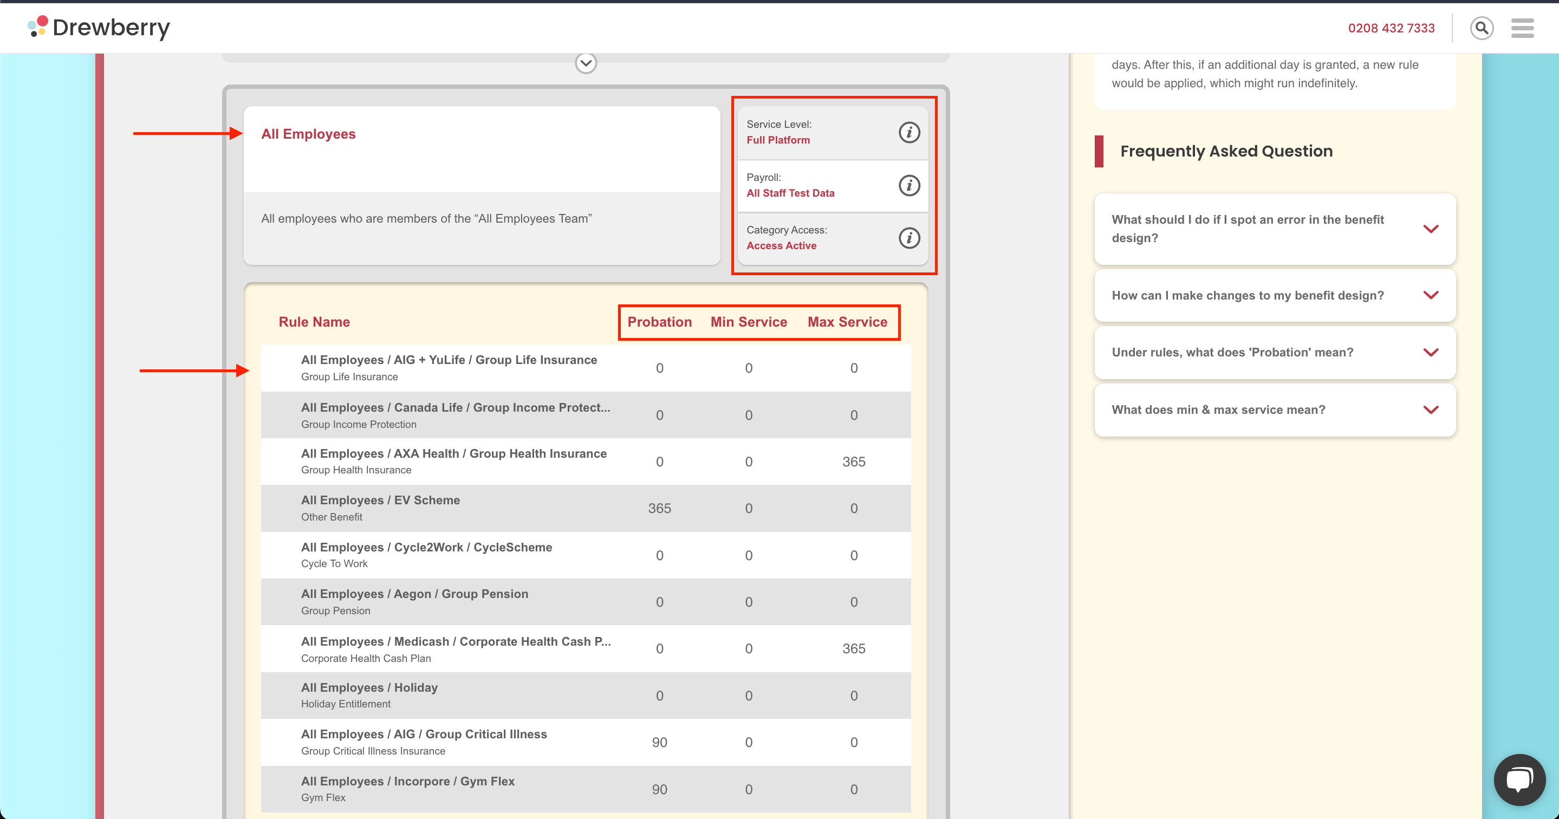This screenshot has height=819, width=1559.
Task: Select the All Employees / Holiday rule
Action: (x=585, y=695)
